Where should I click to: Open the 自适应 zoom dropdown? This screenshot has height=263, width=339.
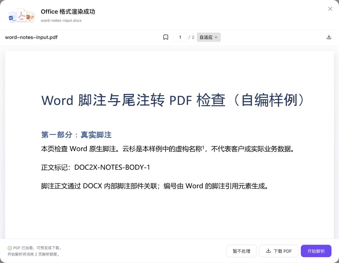(x=209, y=37)
